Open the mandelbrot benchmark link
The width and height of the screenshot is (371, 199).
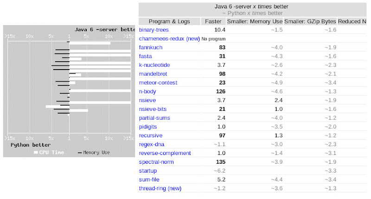coord(153,74)
